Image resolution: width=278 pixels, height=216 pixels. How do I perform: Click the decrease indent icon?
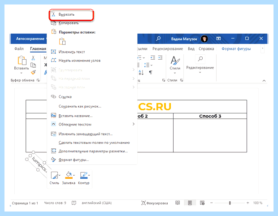pyautogui.click(x=152, y=58)
